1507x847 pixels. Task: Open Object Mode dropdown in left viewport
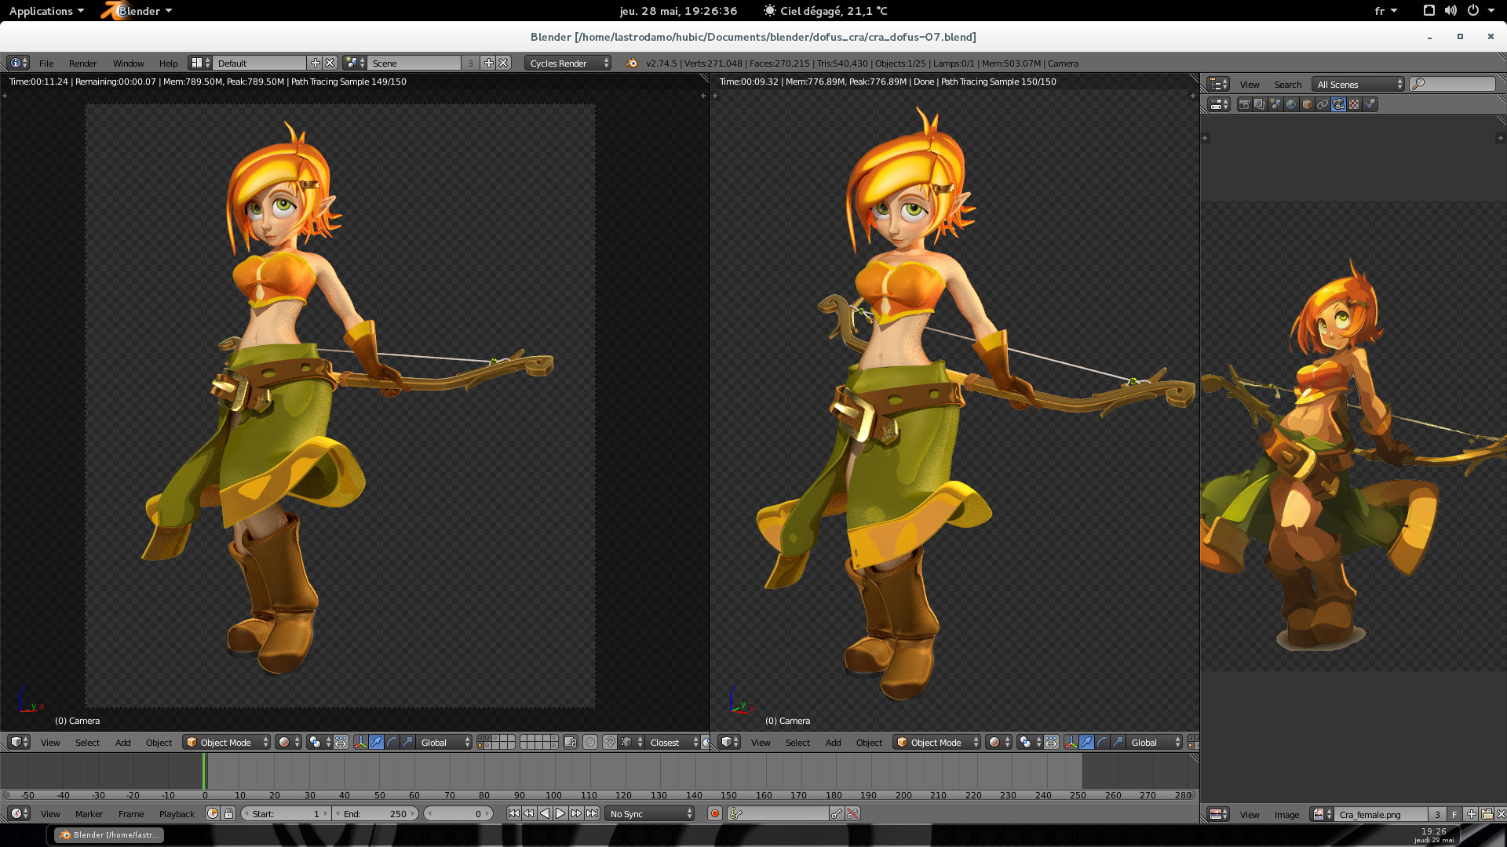[x=226, y=743]
